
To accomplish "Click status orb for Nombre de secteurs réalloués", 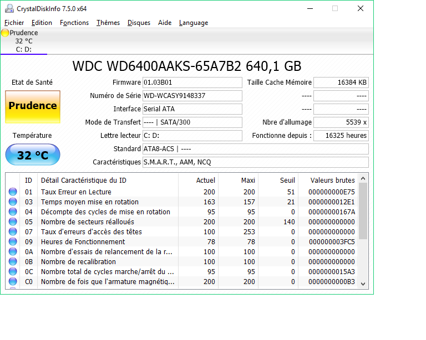I will [x=13, y=222].
